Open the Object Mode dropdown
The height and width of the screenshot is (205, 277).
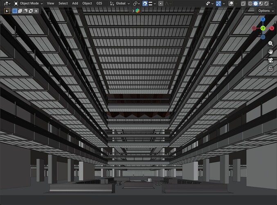pos(29,3)
